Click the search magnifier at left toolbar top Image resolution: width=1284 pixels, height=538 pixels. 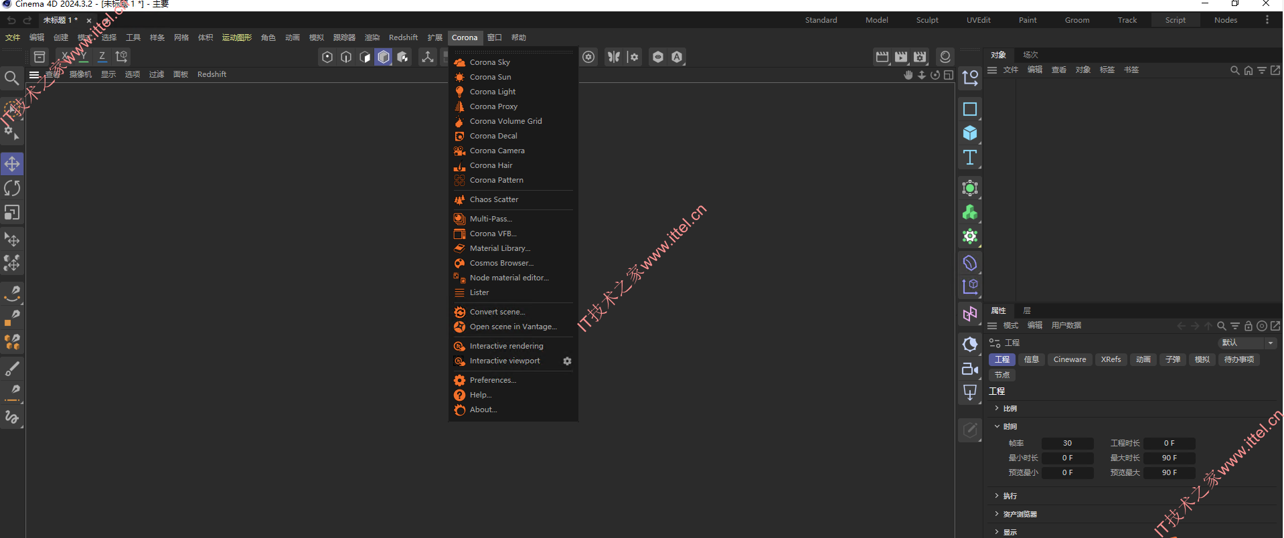tap(11, 78)
